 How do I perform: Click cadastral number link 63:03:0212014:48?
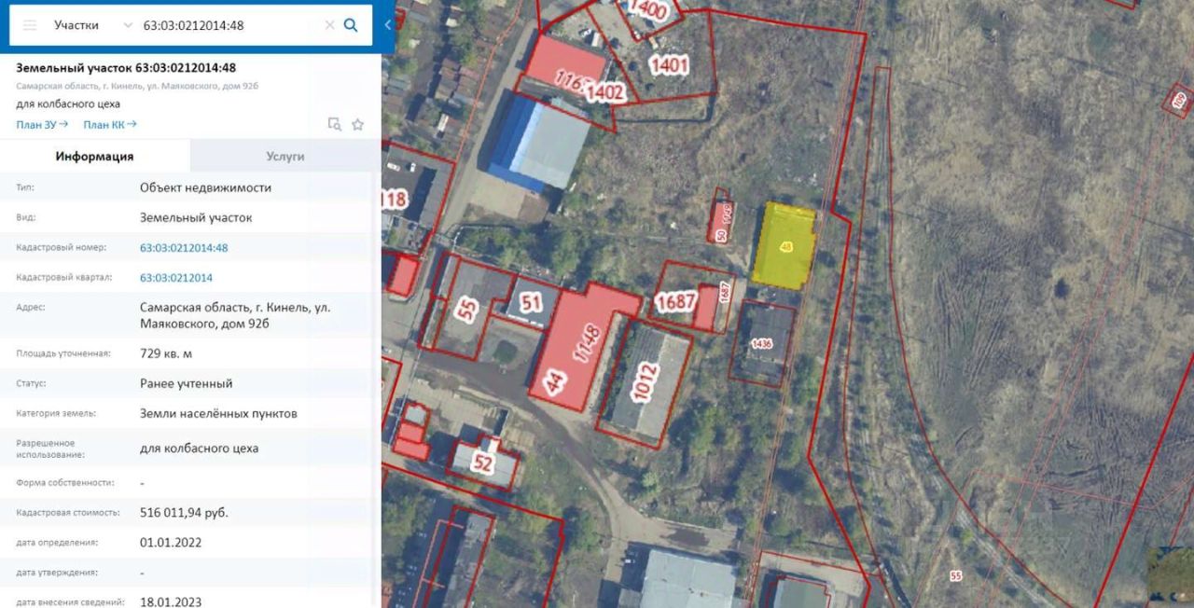(x=184, y=247)
